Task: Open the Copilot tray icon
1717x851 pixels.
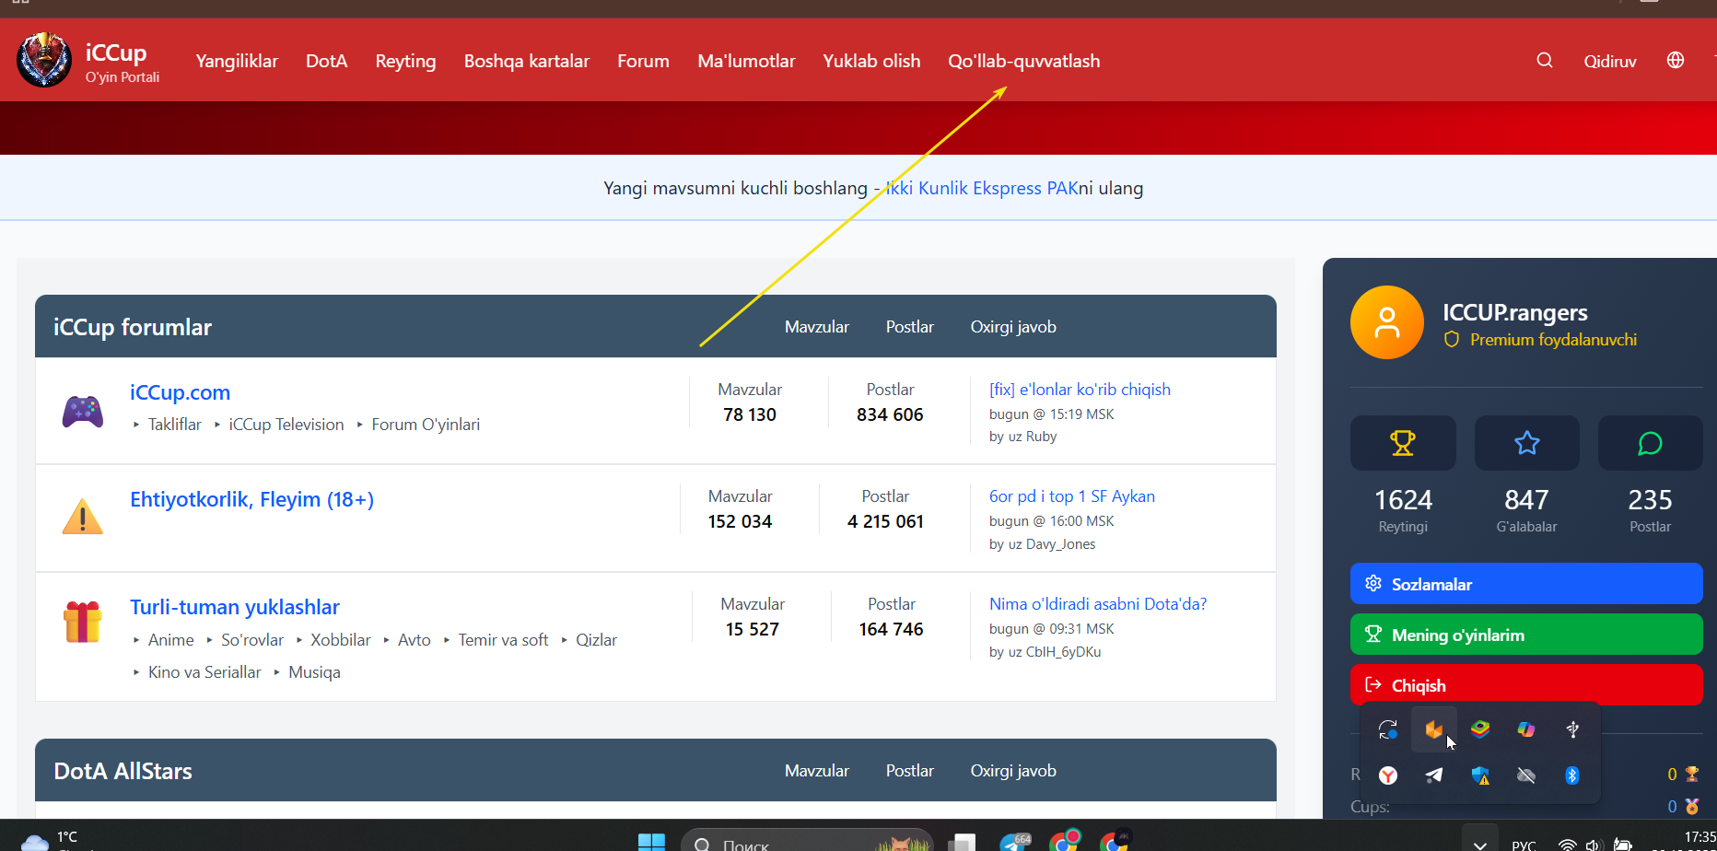Action: [x=1526, y=729]
